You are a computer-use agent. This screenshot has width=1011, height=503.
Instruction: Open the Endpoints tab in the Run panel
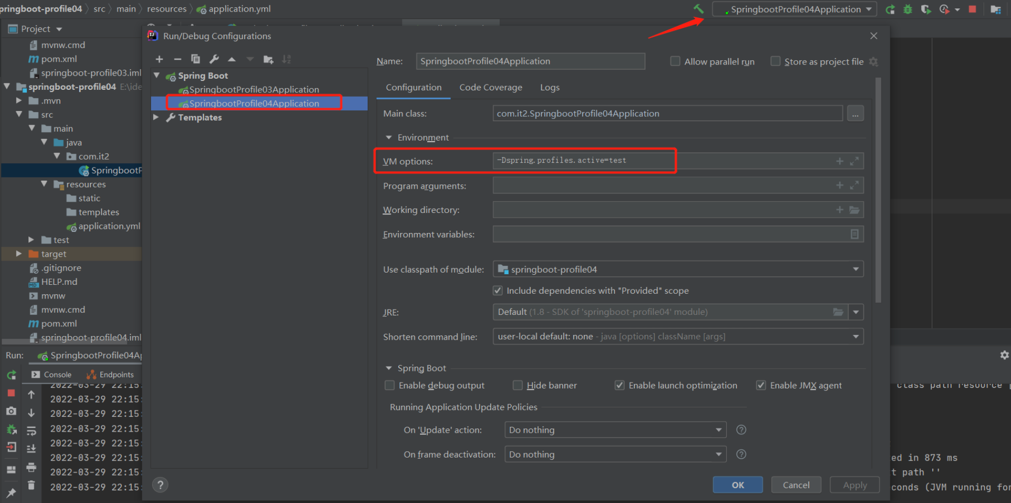click(110, 375)
